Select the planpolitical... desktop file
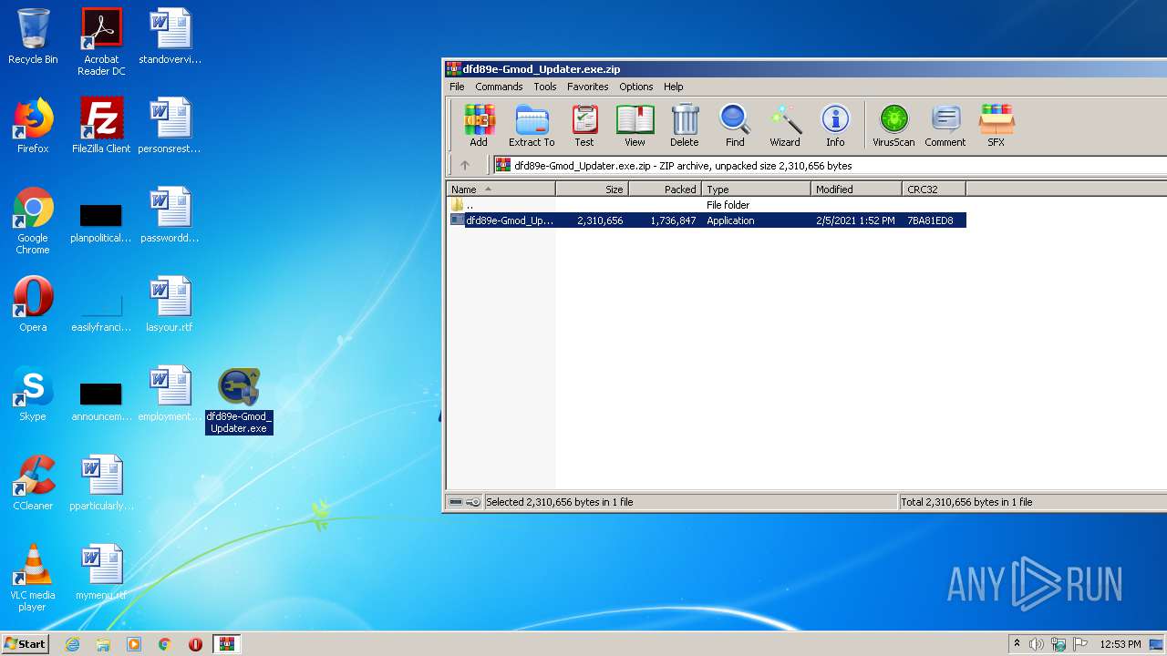1167x656 pixels. 101,223
